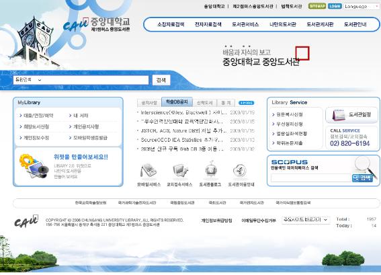The width and height of the screenshot is (381, 275).
Task: Open the Interscience(Wiley, Blackwell) notice
Action: (x=183, y=112)
